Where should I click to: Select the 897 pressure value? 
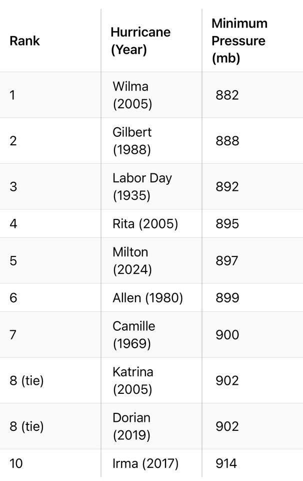[x=227, y=261]
